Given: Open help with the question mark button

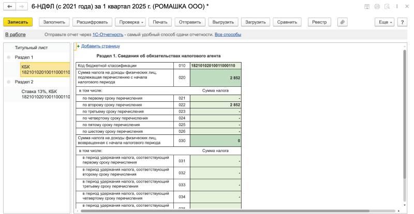Looking at the screenshot, I should click(x=402, y=22).
